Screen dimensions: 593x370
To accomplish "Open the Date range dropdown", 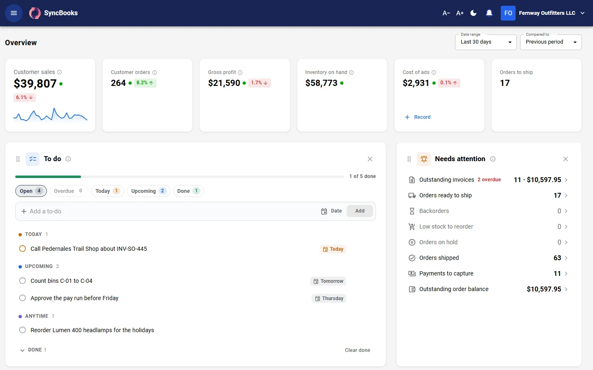I will coord(486,42).
